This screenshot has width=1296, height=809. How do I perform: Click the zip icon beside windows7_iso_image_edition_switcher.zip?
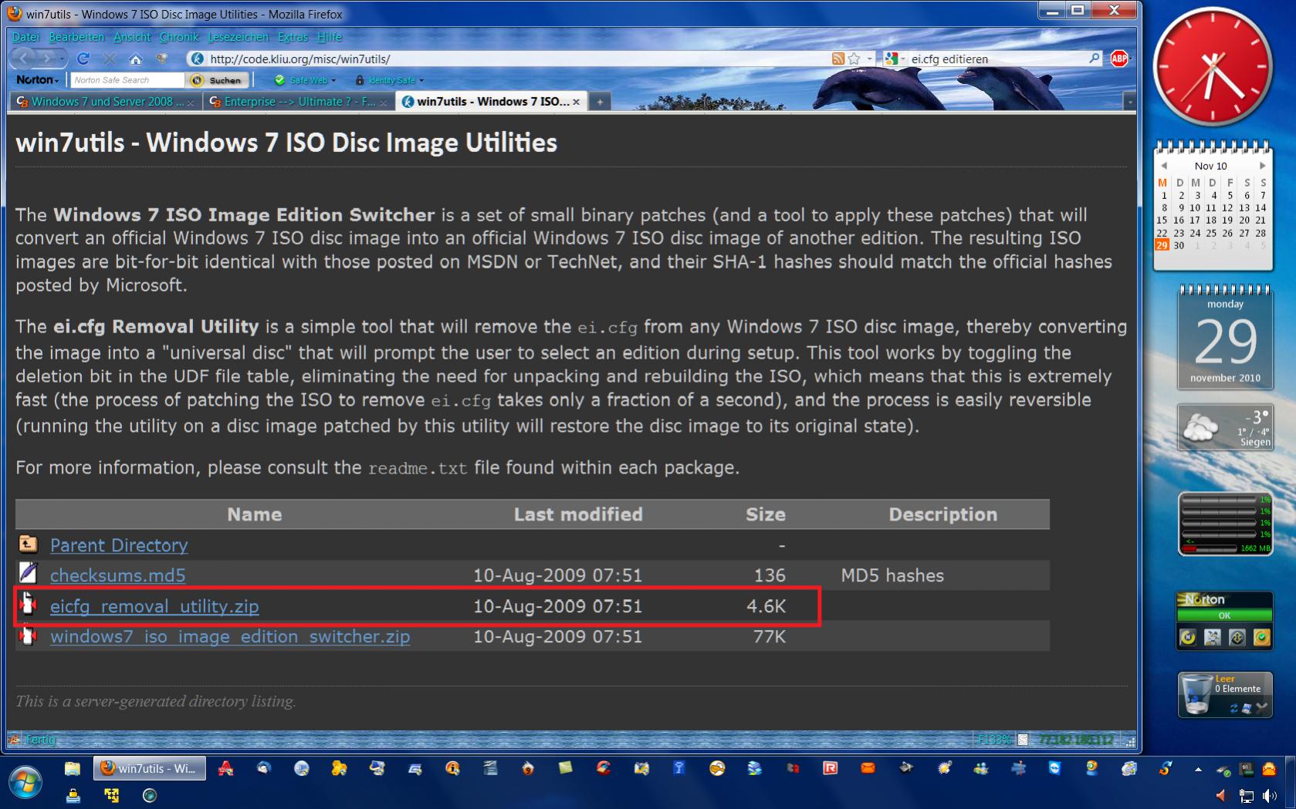pyautogui.click(x=28, y=635)
